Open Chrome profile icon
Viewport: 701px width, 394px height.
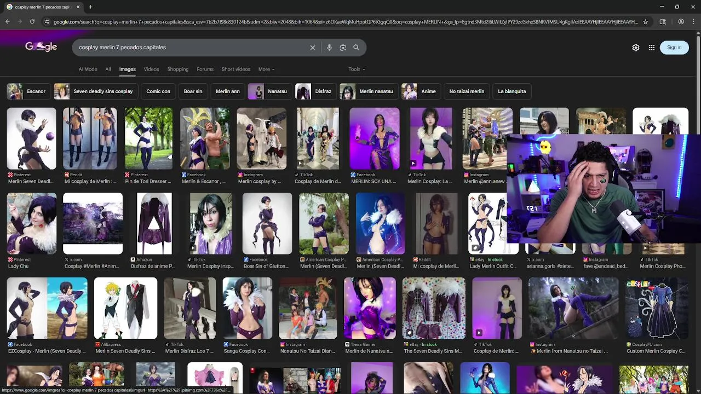[x=681, y=21]
